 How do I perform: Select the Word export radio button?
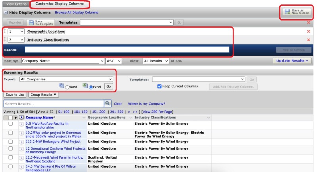pos(67,87)
